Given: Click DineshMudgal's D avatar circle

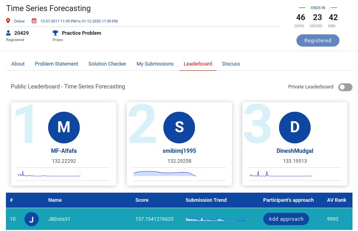Looking at the screenshot, I should [x=295, y=127].
